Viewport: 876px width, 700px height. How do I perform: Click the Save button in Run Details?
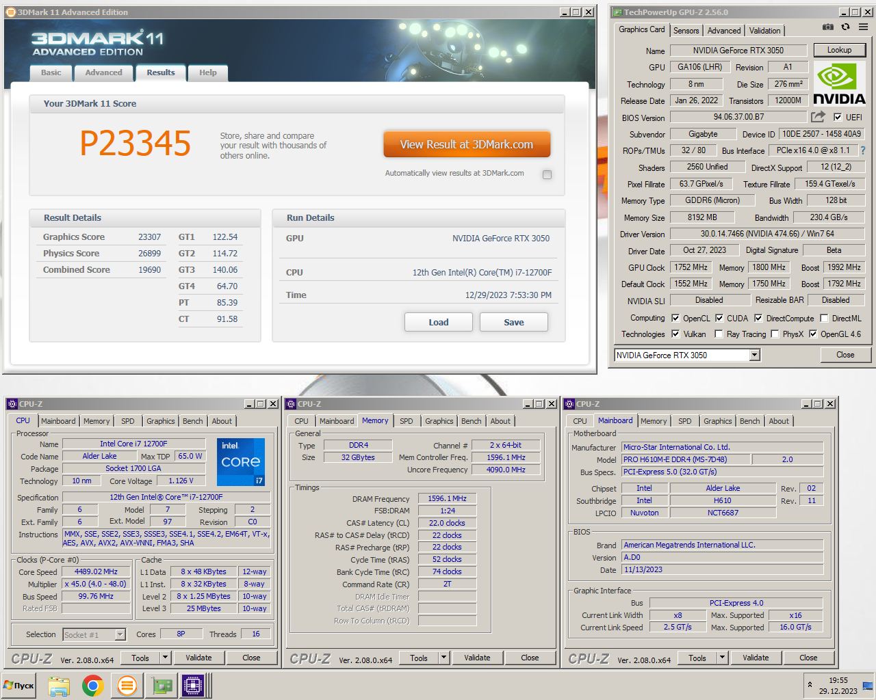point(514,322)
